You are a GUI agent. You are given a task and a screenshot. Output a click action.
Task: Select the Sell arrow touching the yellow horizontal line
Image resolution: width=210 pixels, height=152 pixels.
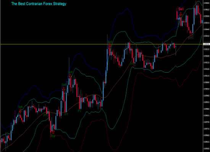(110, 46)
